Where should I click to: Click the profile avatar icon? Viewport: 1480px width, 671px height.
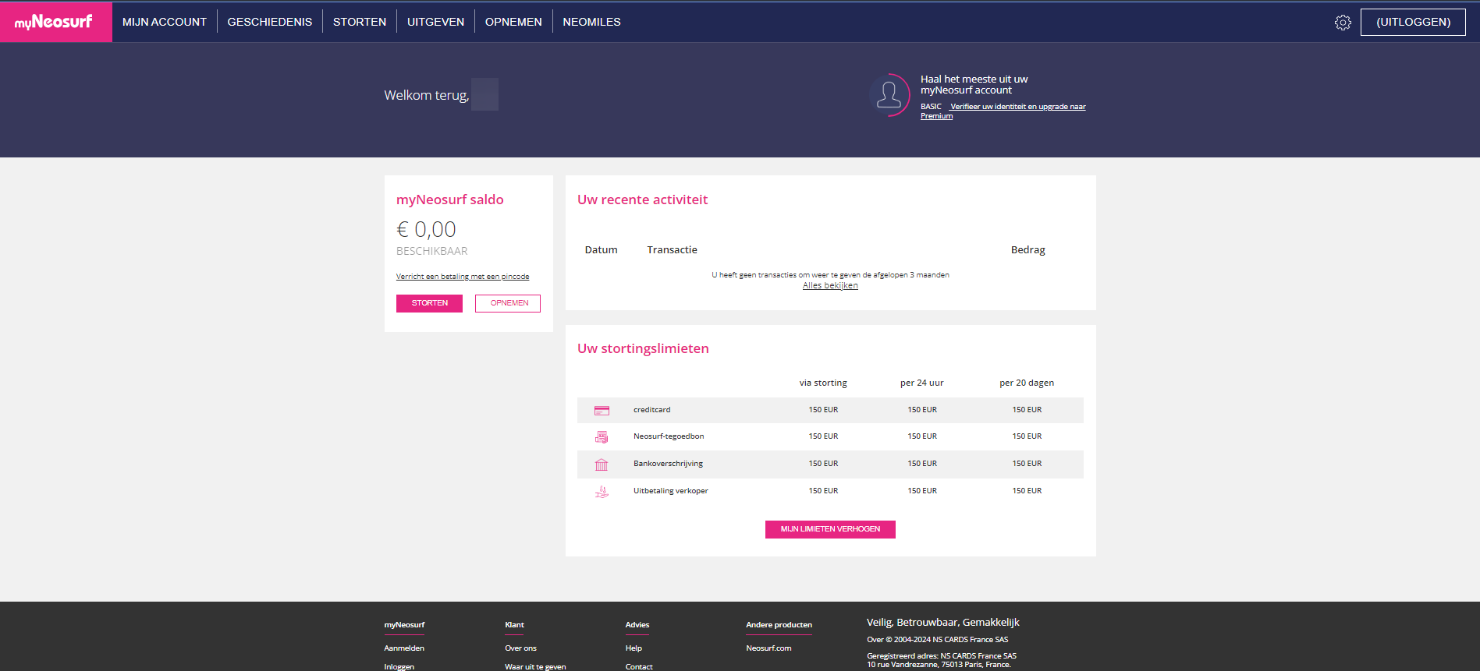[889, 95]
